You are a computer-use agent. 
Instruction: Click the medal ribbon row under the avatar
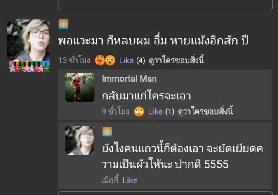click(30, 67)
